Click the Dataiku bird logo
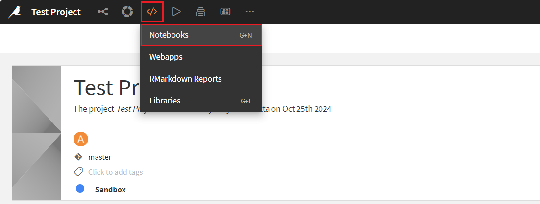Viewport: 540px width, 204px height. [x=14, y=12]
